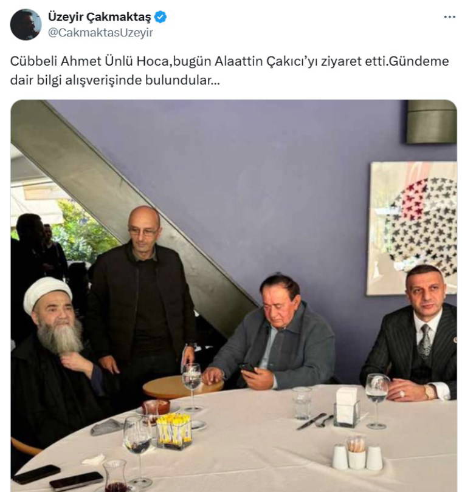Click the blue verified badge icon
The image size is (462, 492).
[160, 17]
